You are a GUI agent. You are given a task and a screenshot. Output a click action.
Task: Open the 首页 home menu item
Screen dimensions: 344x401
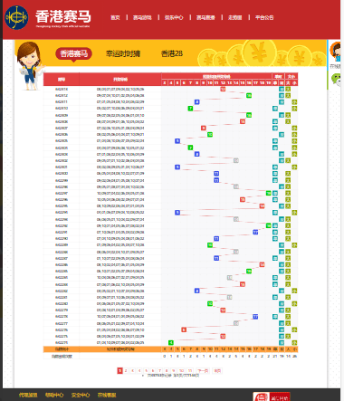pyautogui.click(x=115, y=17)
